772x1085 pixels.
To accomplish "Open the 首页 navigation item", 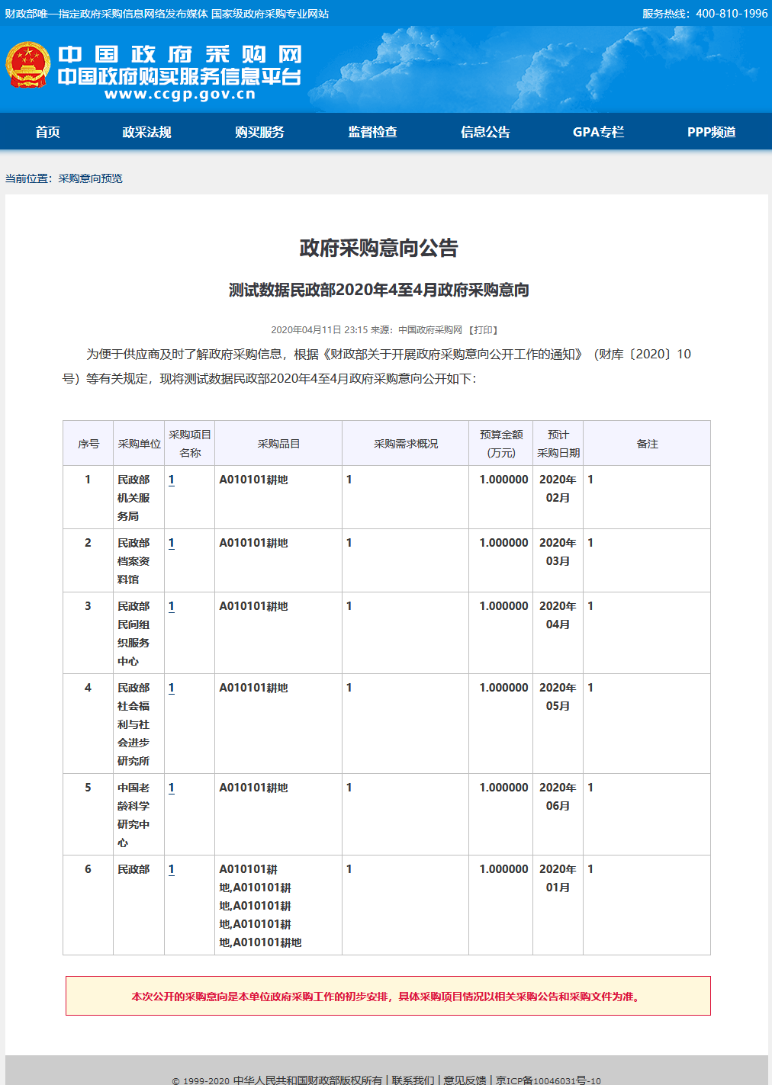I will (49, 131).
